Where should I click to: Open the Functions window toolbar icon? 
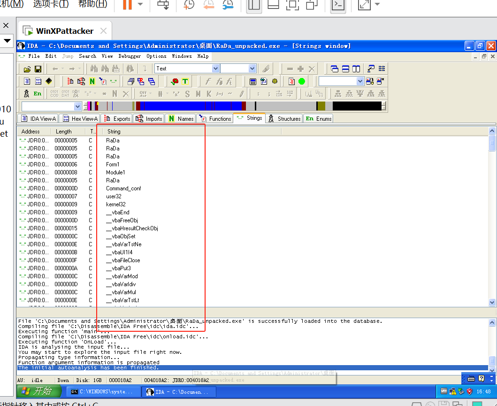103,81
